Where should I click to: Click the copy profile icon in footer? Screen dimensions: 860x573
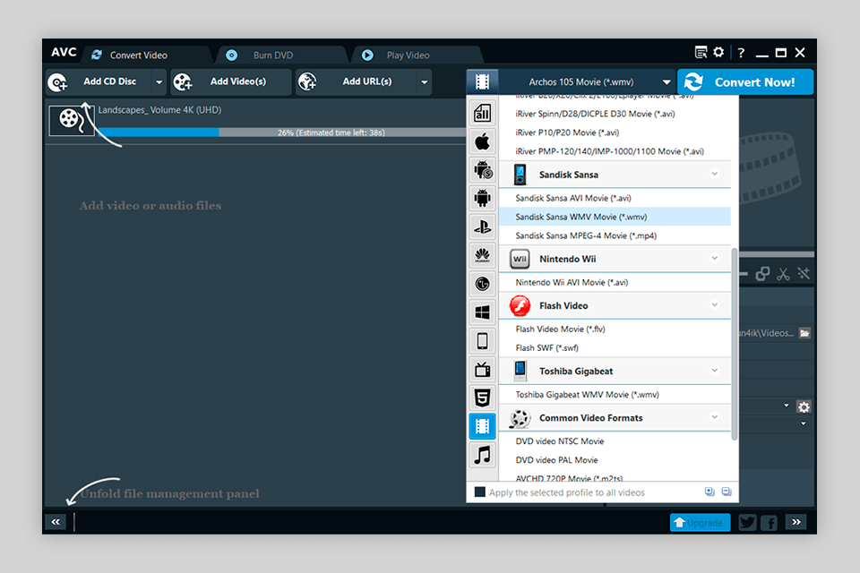click(727, 492)
